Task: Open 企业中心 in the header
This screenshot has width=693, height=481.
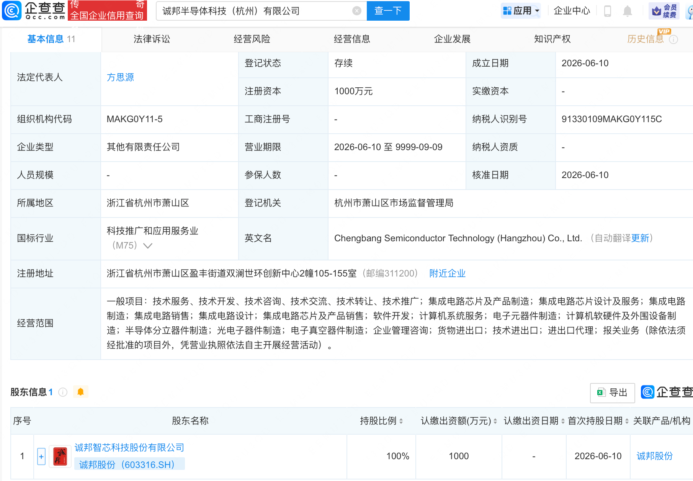Action: point(572,11)
